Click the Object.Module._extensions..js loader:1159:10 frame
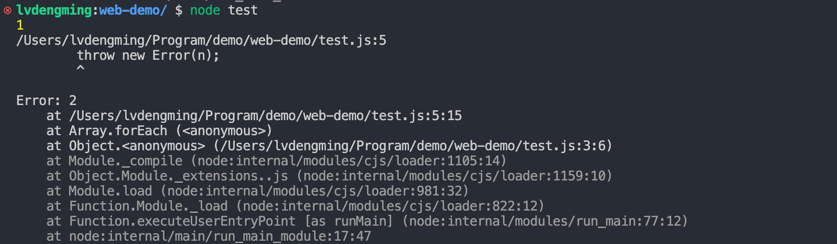 point(340,176)
